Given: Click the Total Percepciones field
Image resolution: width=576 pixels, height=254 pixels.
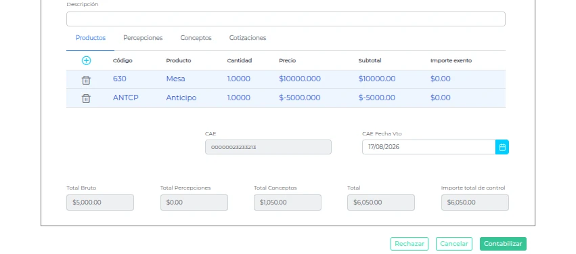Looking at the screenshot, I should coord(194,203).
